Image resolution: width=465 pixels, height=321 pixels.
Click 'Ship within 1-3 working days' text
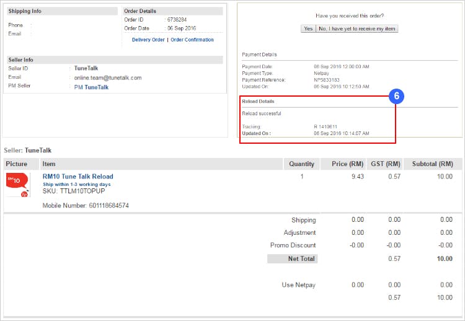coord(77,185)
